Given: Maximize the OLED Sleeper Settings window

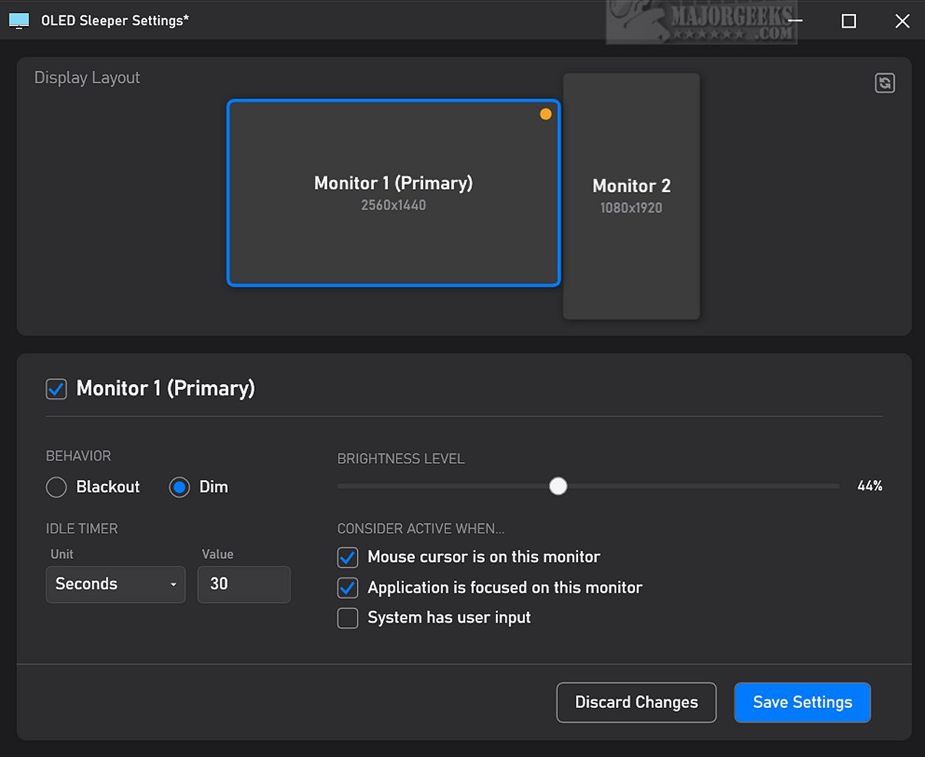Looking at the screenshot, I should [x=849, y=21].
